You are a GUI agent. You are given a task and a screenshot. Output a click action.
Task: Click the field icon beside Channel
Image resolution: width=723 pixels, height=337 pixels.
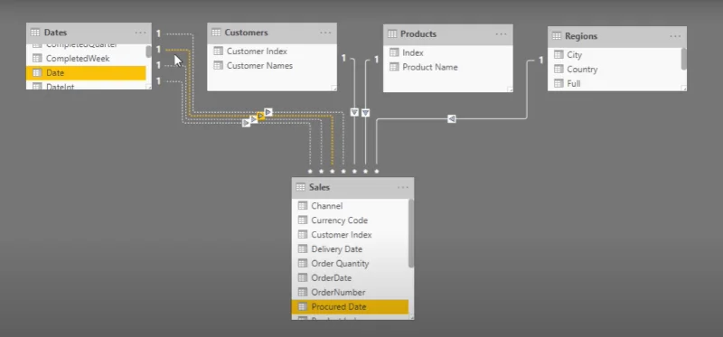point(303,206)
